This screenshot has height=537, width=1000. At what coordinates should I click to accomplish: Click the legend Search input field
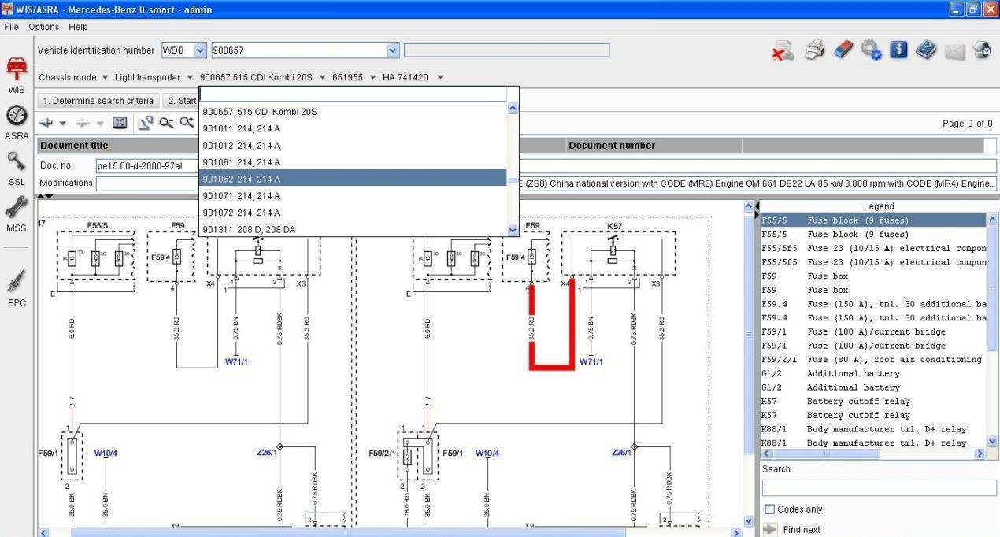879,488
